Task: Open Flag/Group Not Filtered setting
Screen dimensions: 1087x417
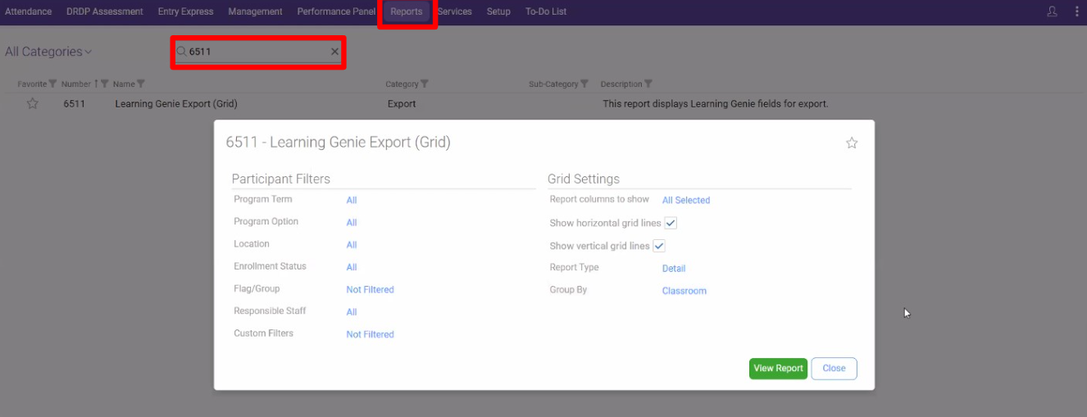Action: [370, 289]
